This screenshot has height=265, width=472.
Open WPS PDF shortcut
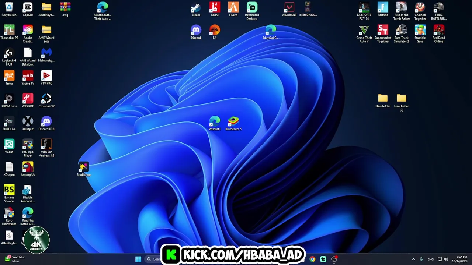(28, 101)
